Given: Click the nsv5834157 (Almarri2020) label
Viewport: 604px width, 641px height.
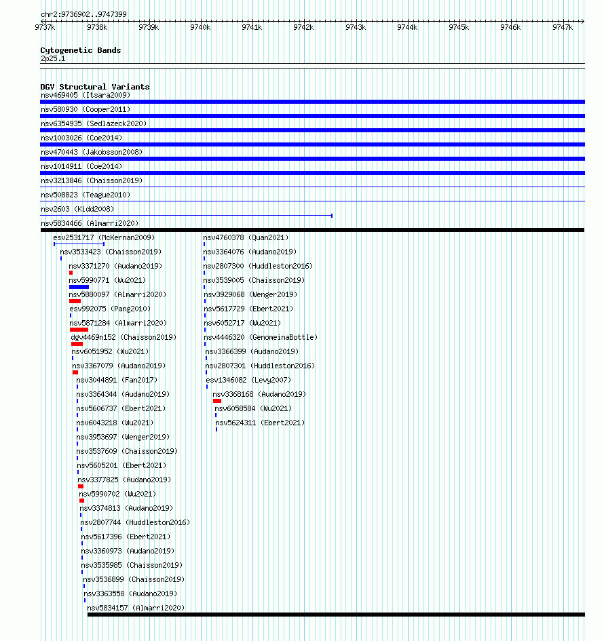Looking at the screenshot, I should click(136, 608).
